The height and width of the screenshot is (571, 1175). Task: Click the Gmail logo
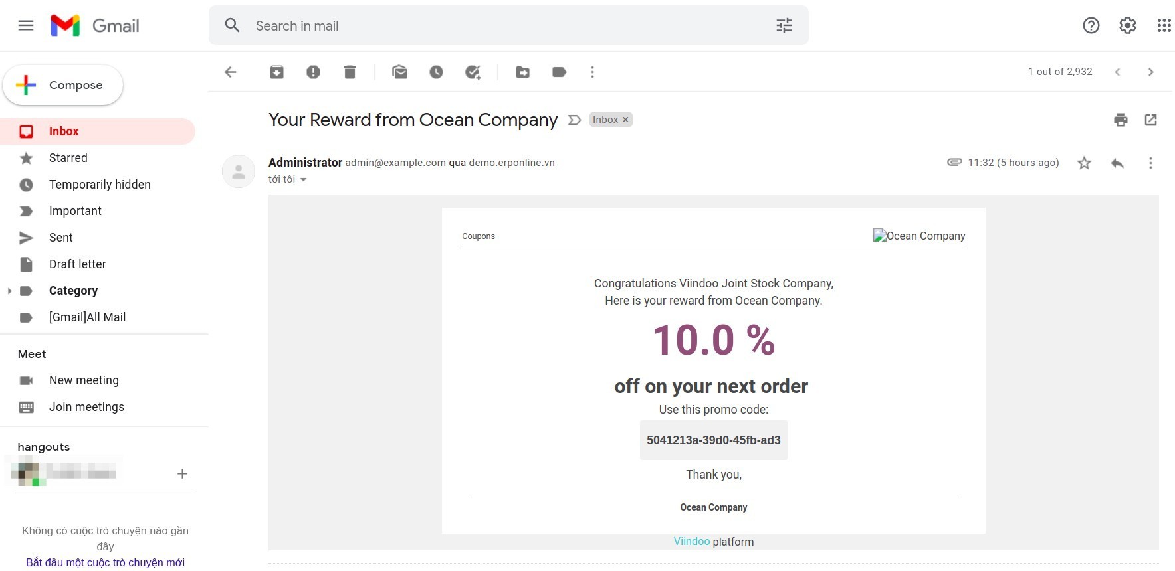point(95,25)
